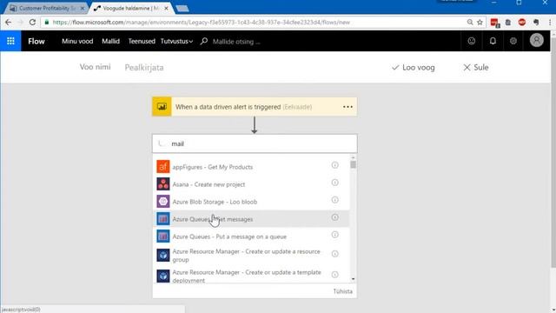The image size is (556, 313).
Task: Open the settings gear icon
Action: 513,41
